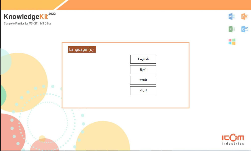Launch the Excel practice icon
Viewport: 251px width, 151px height.
[232, 29]
